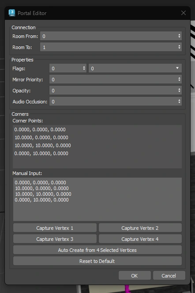Click Capture Vertex 4 button

point(140,239)
